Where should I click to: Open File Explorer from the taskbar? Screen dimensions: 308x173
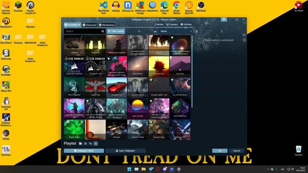(143, 169)
